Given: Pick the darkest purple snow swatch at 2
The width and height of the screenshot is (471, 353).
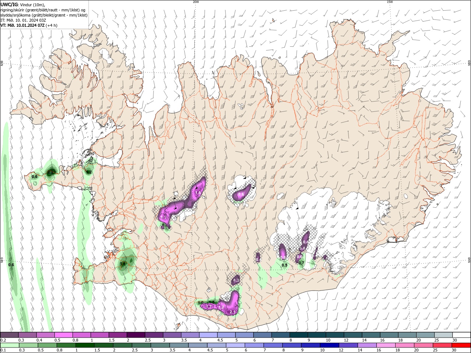Looking at the screenshot, I should (x=136, y=335).
